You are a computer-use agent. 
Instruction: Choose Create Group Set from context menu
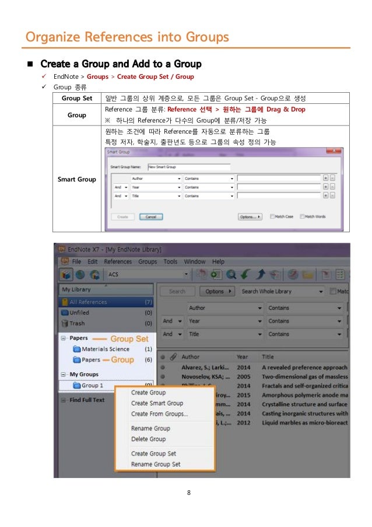point(153,453)
